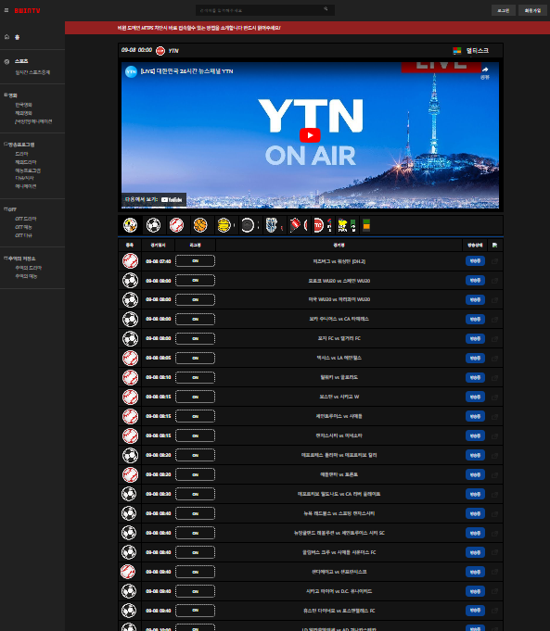Open the match title featuring D.C. 유나이티드
This screenshot has width=550, height=631.
pyautogui.click(x=339, y=591)
